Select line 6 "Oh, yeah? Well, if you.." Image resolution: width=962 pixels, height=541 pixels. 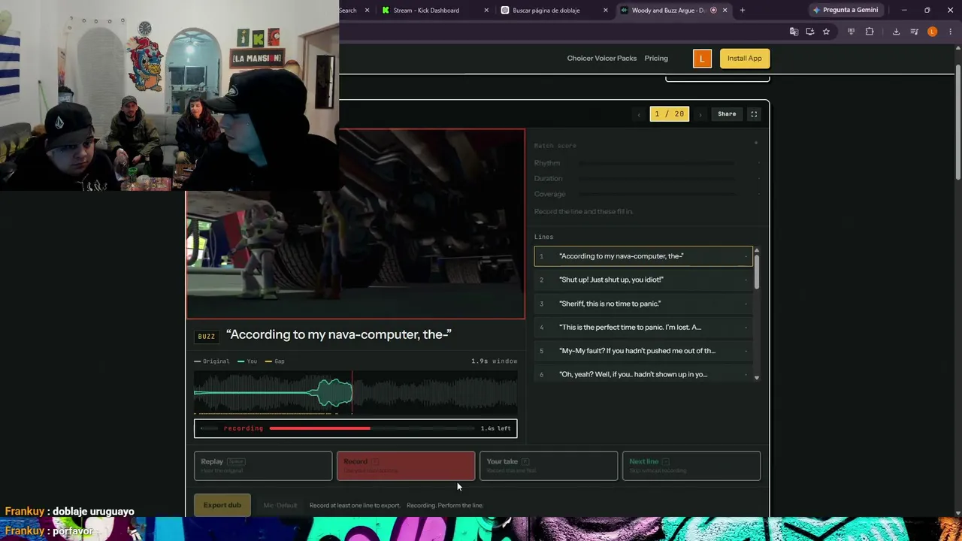pyautogui.click(x=643, y=374)
